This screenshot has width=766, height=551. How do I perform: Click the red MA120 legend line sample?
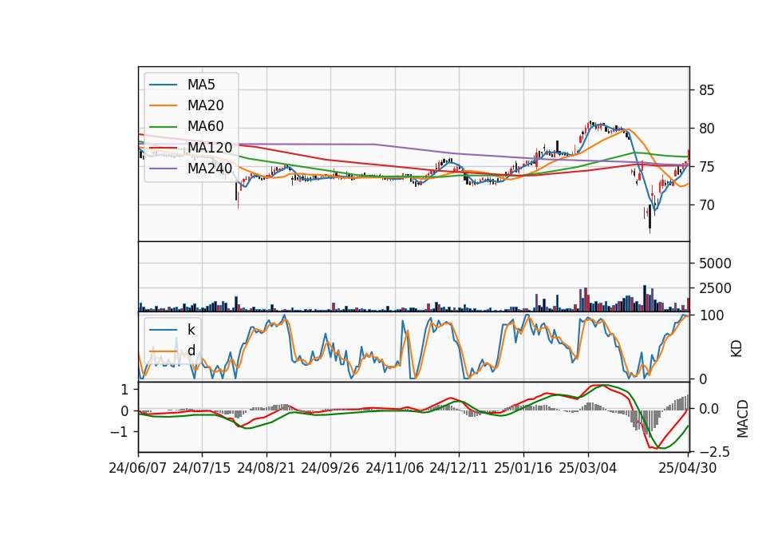click(163, 148)
